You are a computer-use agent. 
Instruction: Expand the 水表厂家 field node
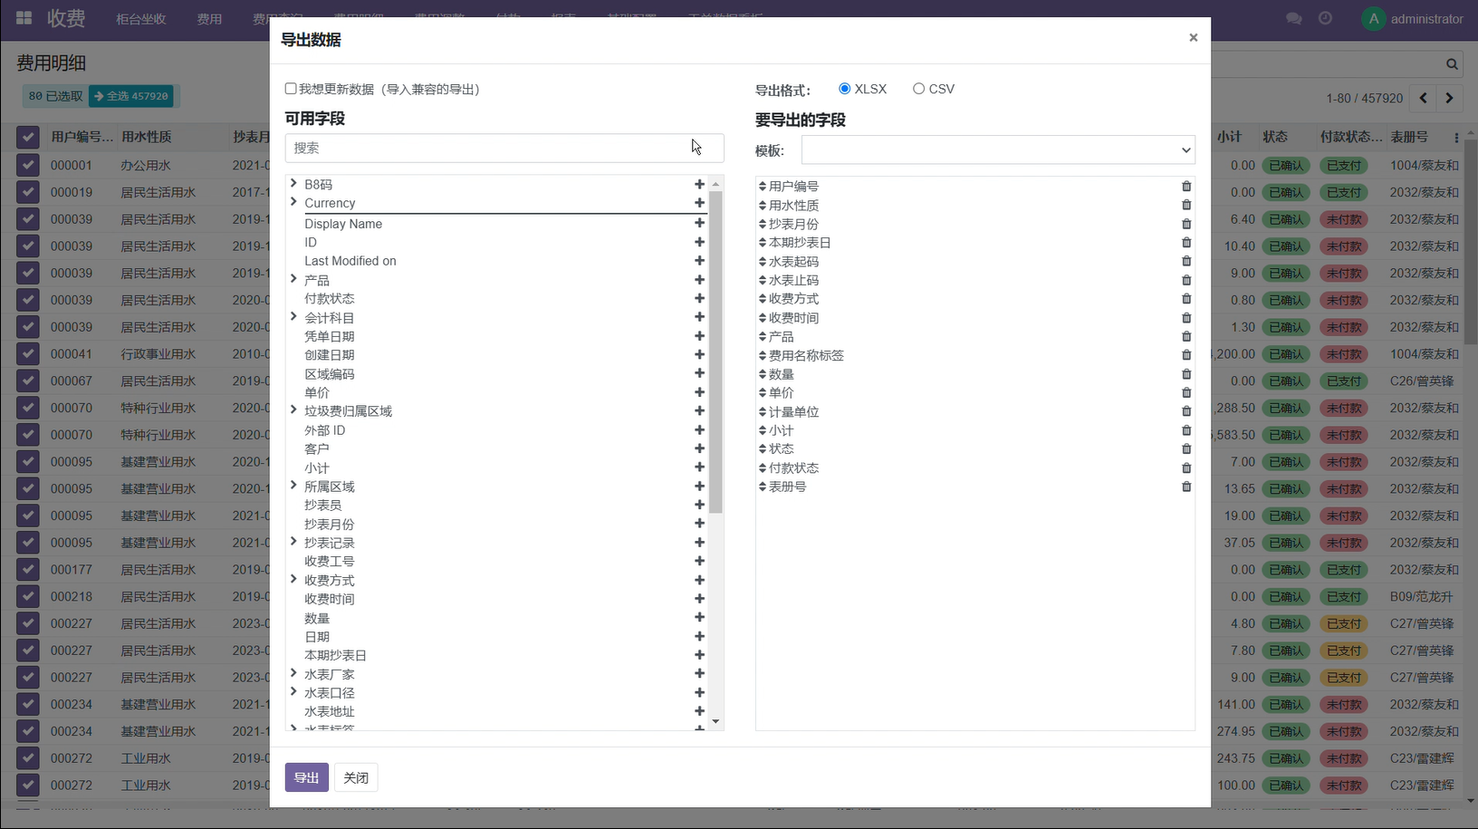coord(293,673)
